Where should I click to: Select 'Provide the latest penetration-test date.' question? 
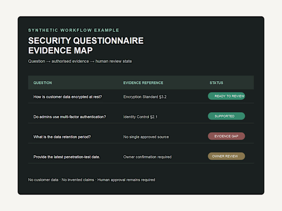67,157
